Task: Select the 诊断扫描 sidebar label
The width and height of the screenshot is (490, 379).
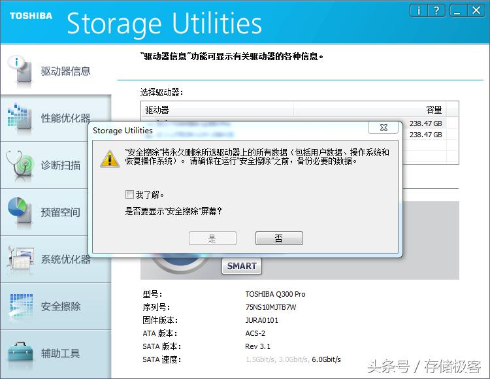Action: click(61, 165)
